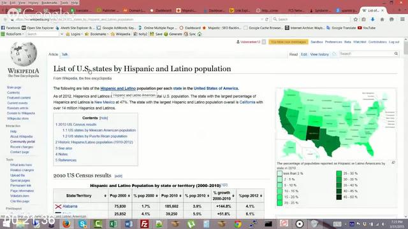Enlarge the map using the thumbnail corner icon

point(393,163)
